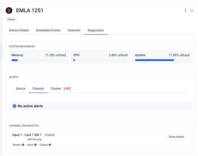Image resolution: width=198 pixels, height=156 pixels.
Task: Click the Input 1 - Card 1 SDI 1 label
Action: pos(27,135)
